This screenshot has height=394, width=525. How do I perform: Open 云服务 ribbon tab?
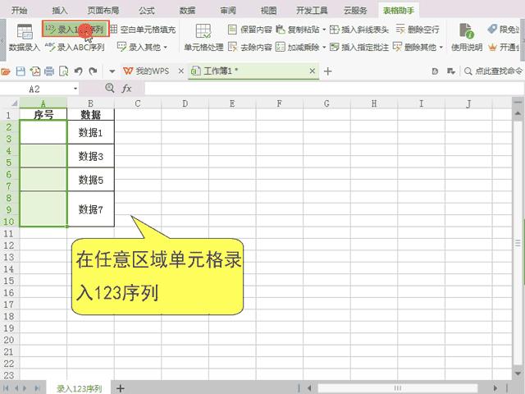pos(355,11)
